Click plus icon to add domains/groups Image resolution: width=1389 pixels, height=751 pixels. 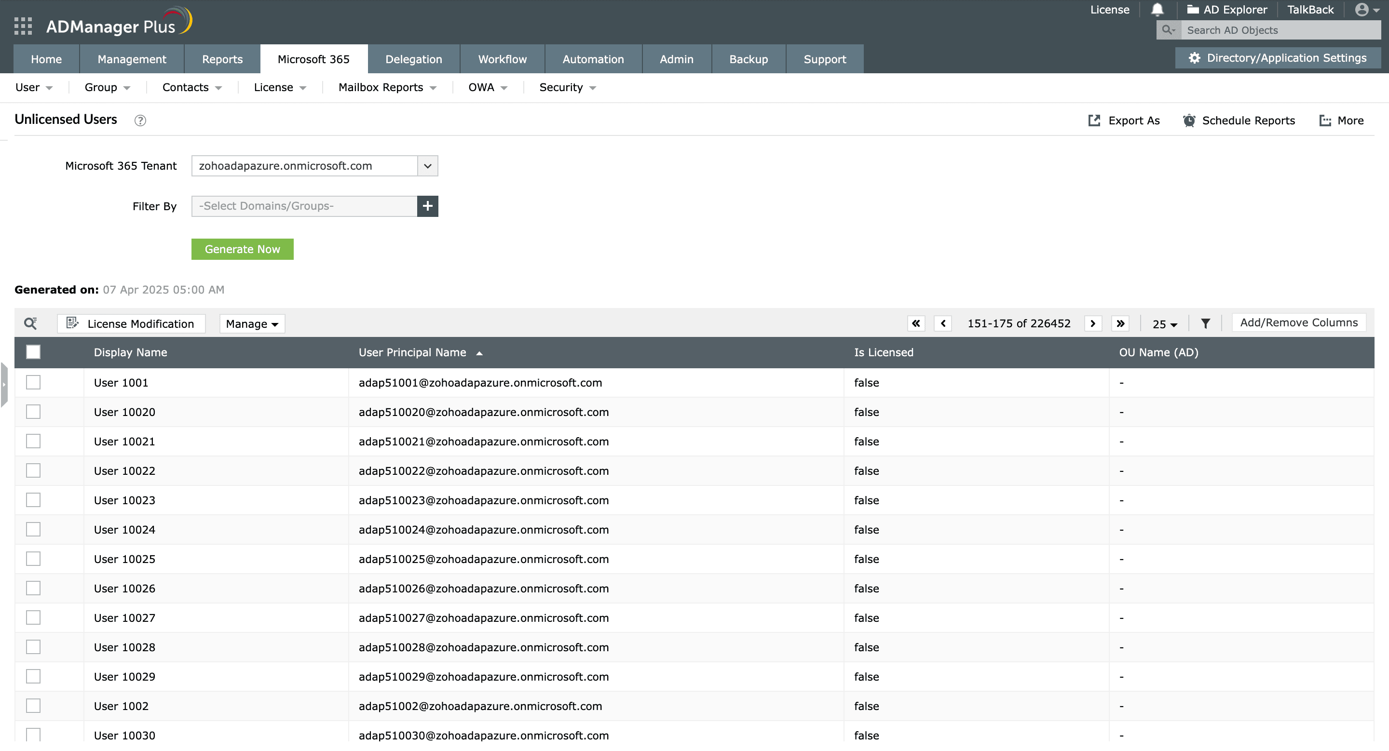pos(428,206)
